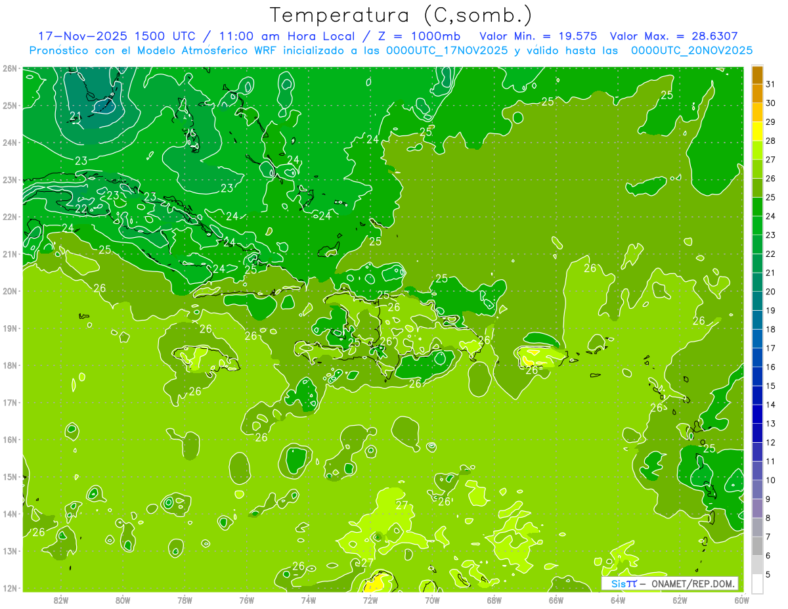Click the yellow colorbar segment between 28 and 29

757,131
